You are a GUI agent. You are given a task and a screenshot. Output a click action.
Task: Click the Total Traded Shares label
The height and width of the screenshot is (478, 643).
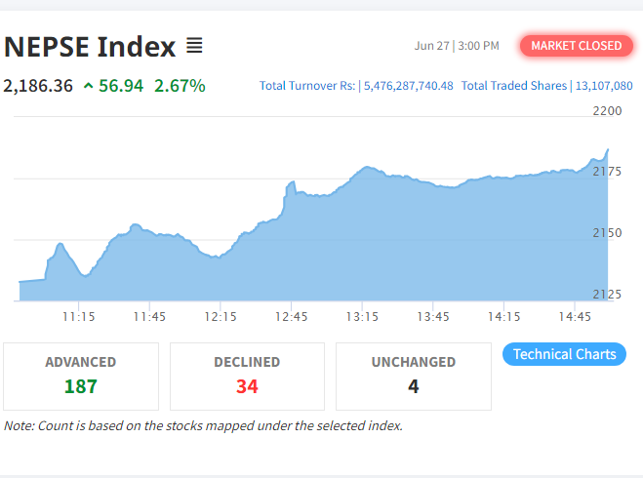pos(514,86)
